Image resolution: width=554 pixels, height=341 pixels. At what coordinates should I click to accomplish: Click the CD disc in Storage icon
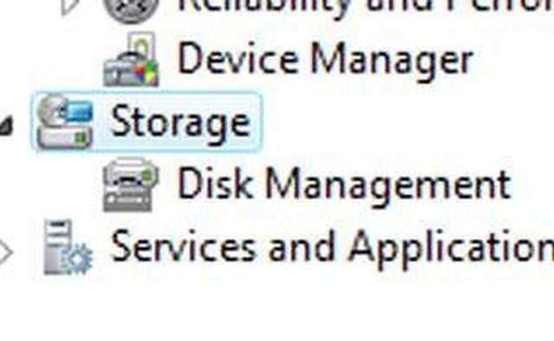tap(51, 107)
